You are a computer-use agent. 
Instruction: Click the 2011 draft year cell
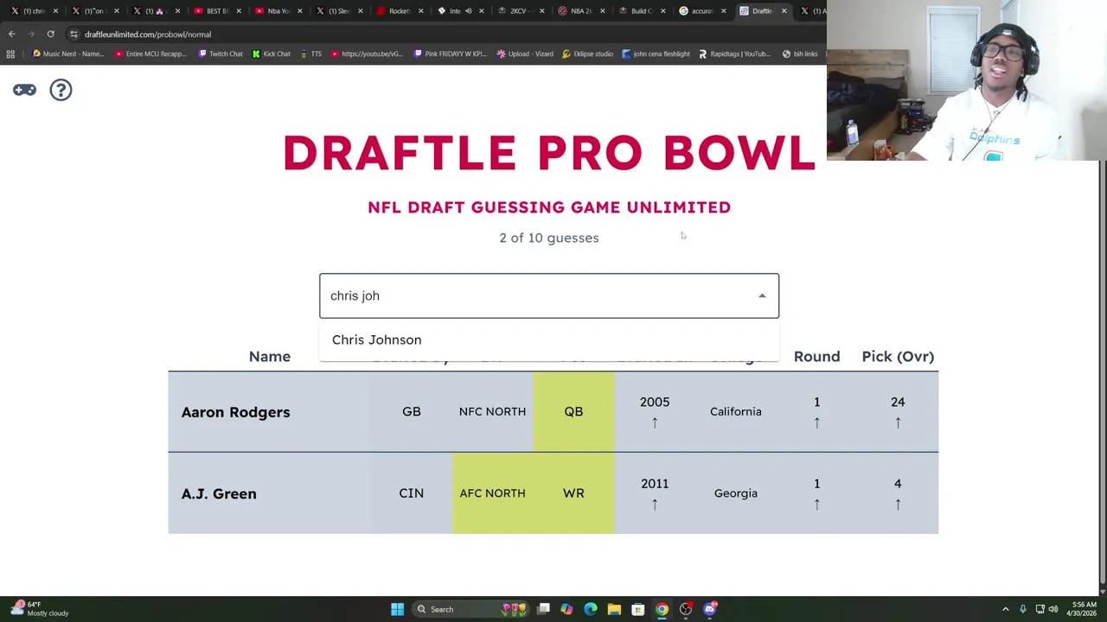(x=655, y=493)
